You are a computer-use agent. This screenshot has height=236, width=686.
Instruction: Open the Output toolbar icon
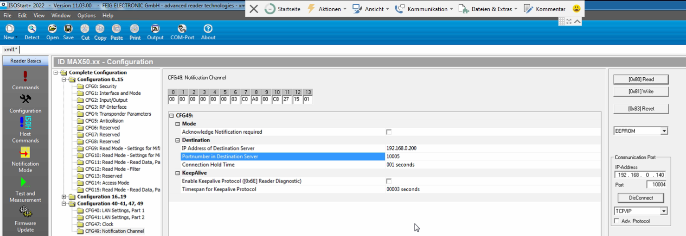click(x=155, y=29)
